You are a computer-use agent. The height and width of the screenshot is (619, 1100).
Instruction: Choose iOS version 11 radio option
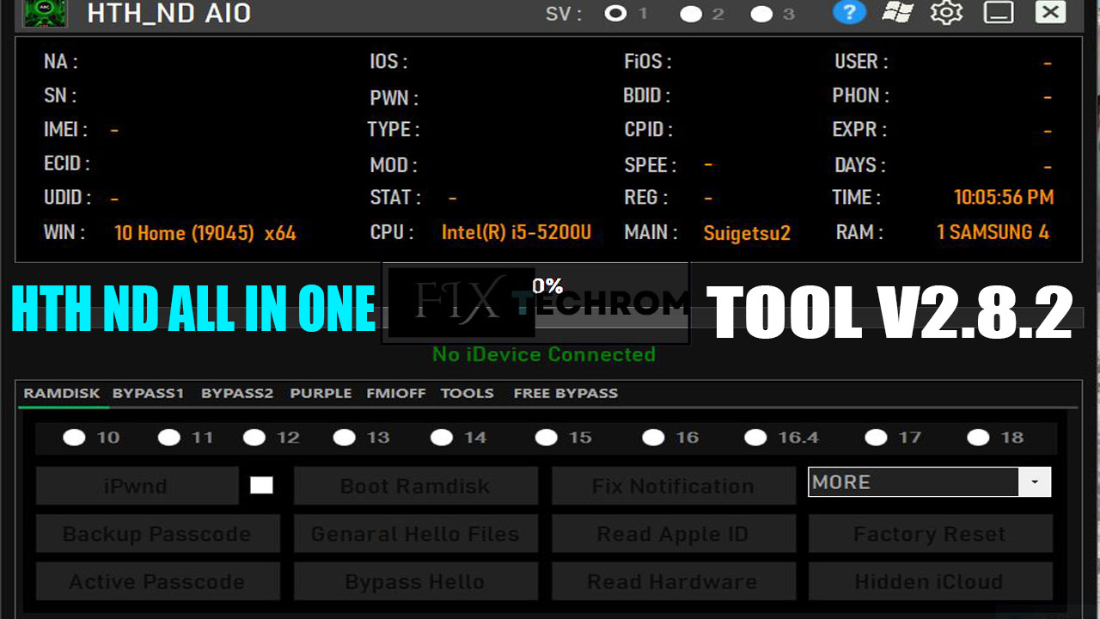tap(169, 438)
